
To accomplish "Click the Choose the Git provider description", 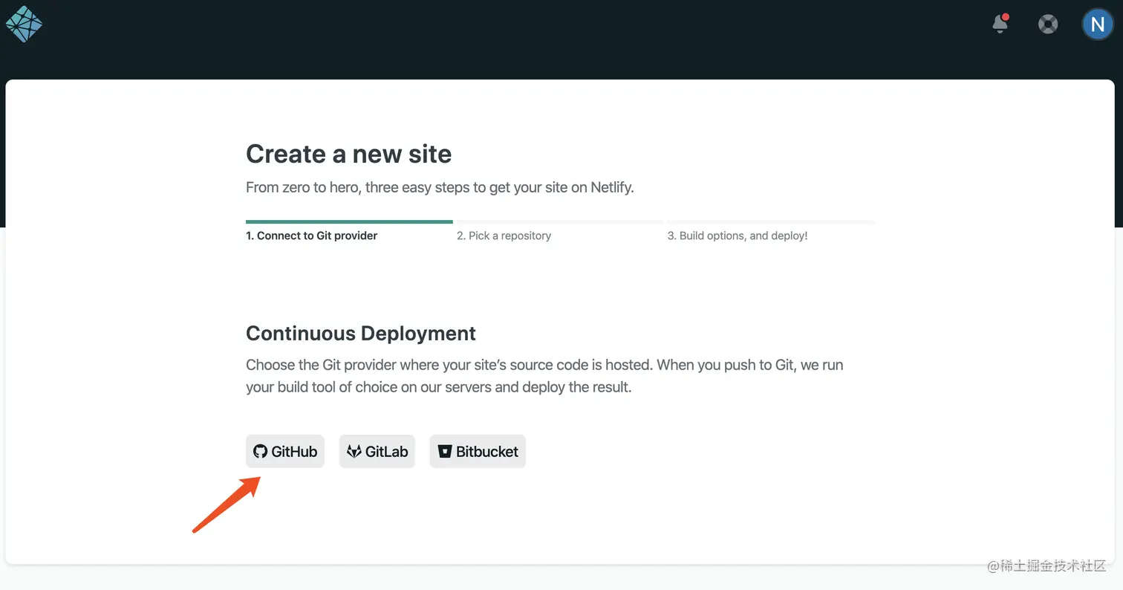I will [544, 376].
